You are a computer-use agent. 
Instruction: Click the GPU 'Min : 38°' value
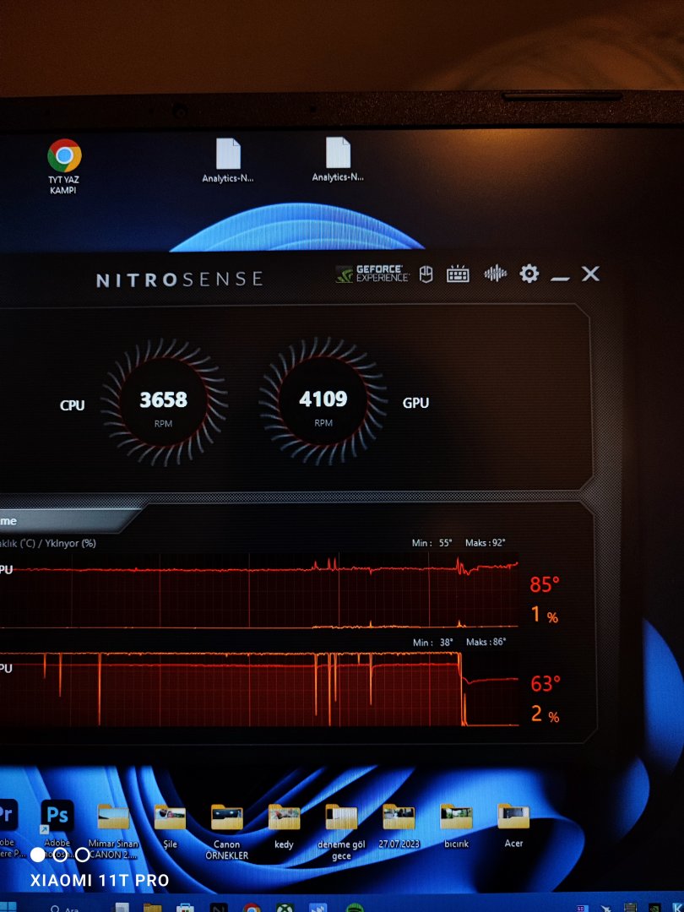point(432,642)
